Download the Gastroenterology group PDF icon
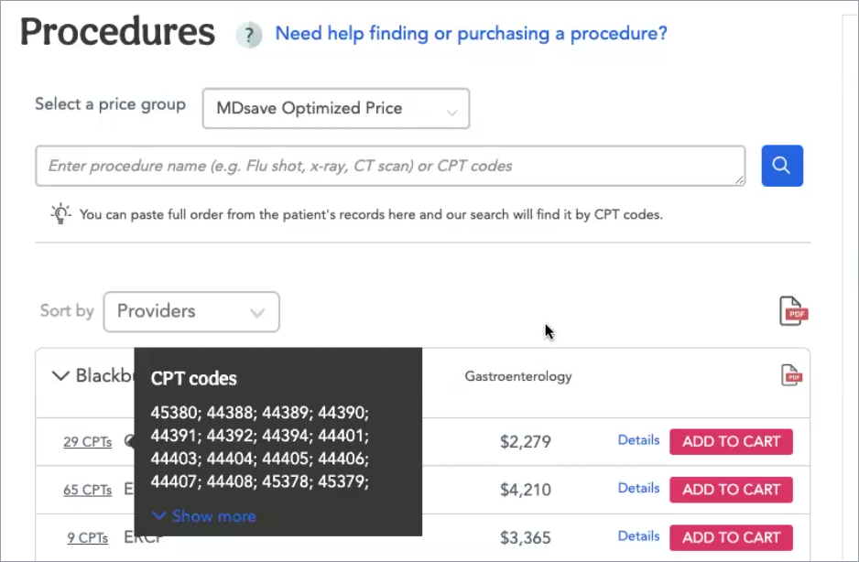This screenshot has height=562, width=859. [x=791, y=376]
